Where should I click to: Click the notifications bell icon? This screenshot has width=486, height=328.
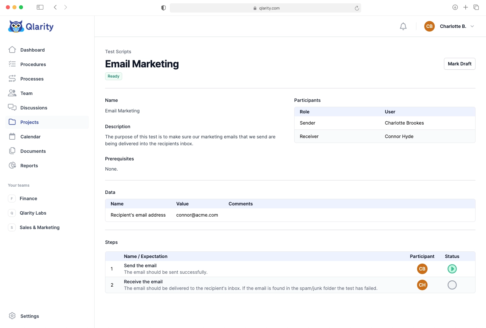(403, 26)
